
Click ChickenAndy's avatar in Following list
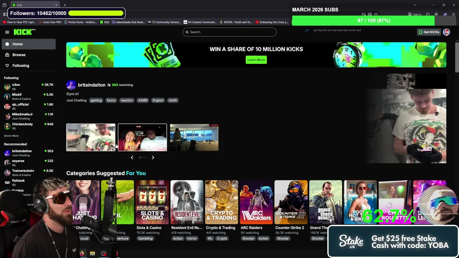tap(7, 126)
